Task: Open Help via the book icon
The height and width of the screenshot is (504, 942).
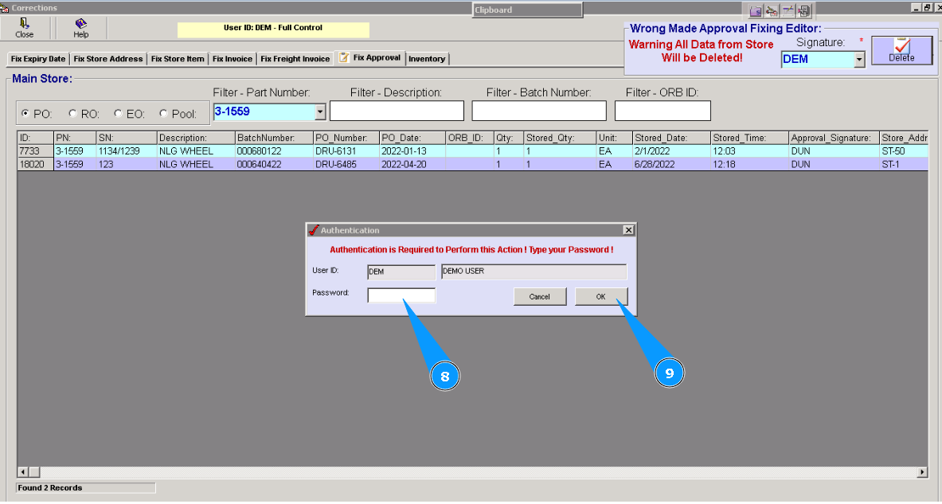Action: tap(80, 23)
